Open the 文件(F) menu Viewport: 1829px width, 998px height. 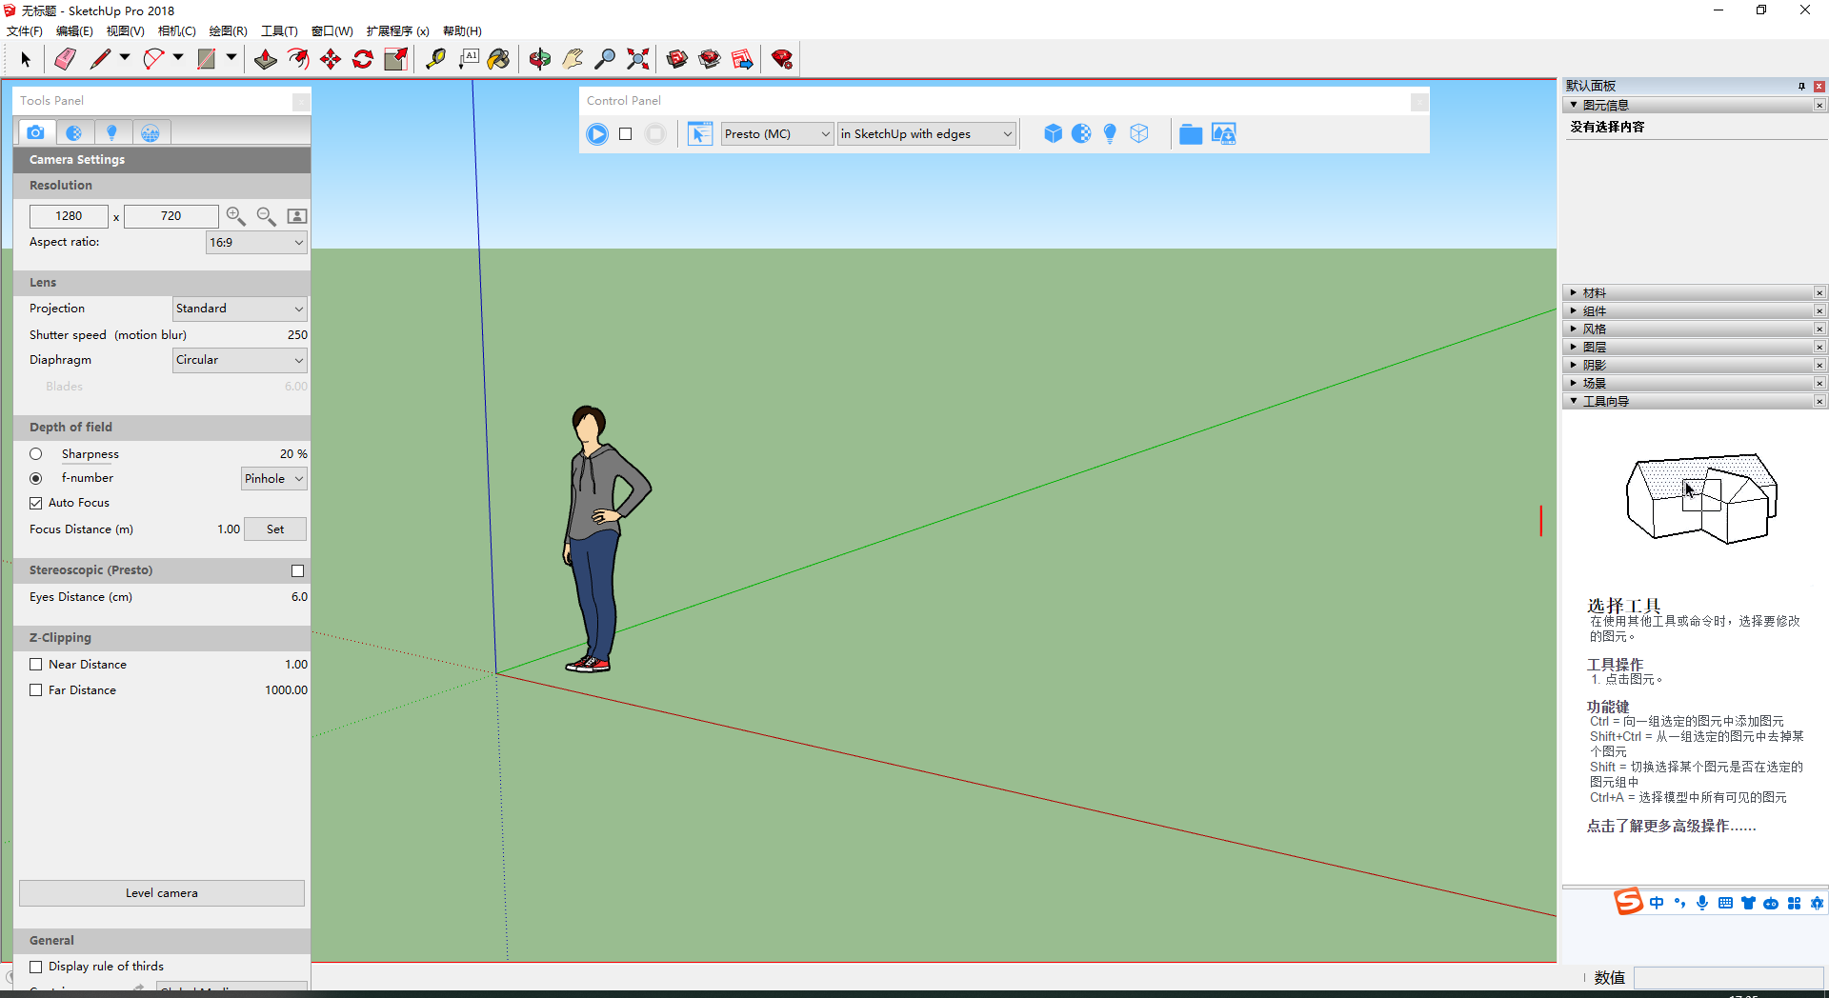[x=25, y=30]
